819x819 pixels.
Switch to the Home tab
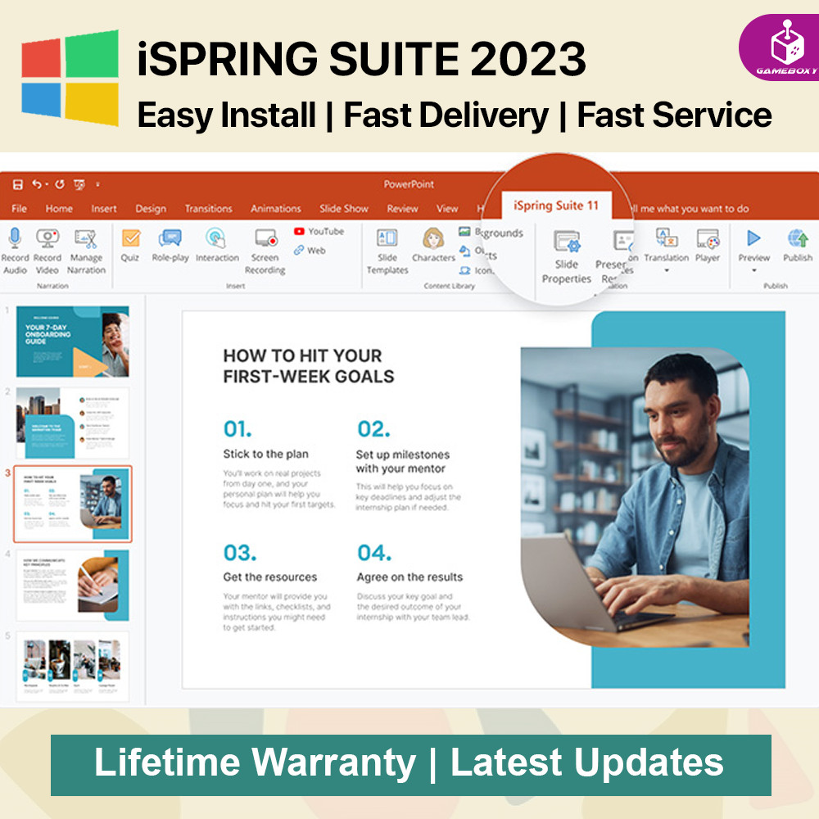[59, 208]
